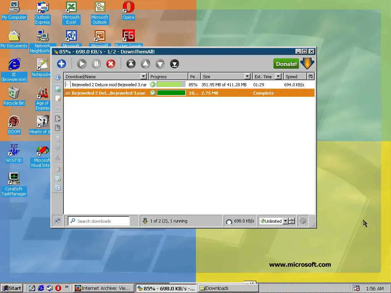This screenshot has height=293, width=391.
Task: Click '351.95 MB of 411.28 MB' size cell
Action: point(224,85)
